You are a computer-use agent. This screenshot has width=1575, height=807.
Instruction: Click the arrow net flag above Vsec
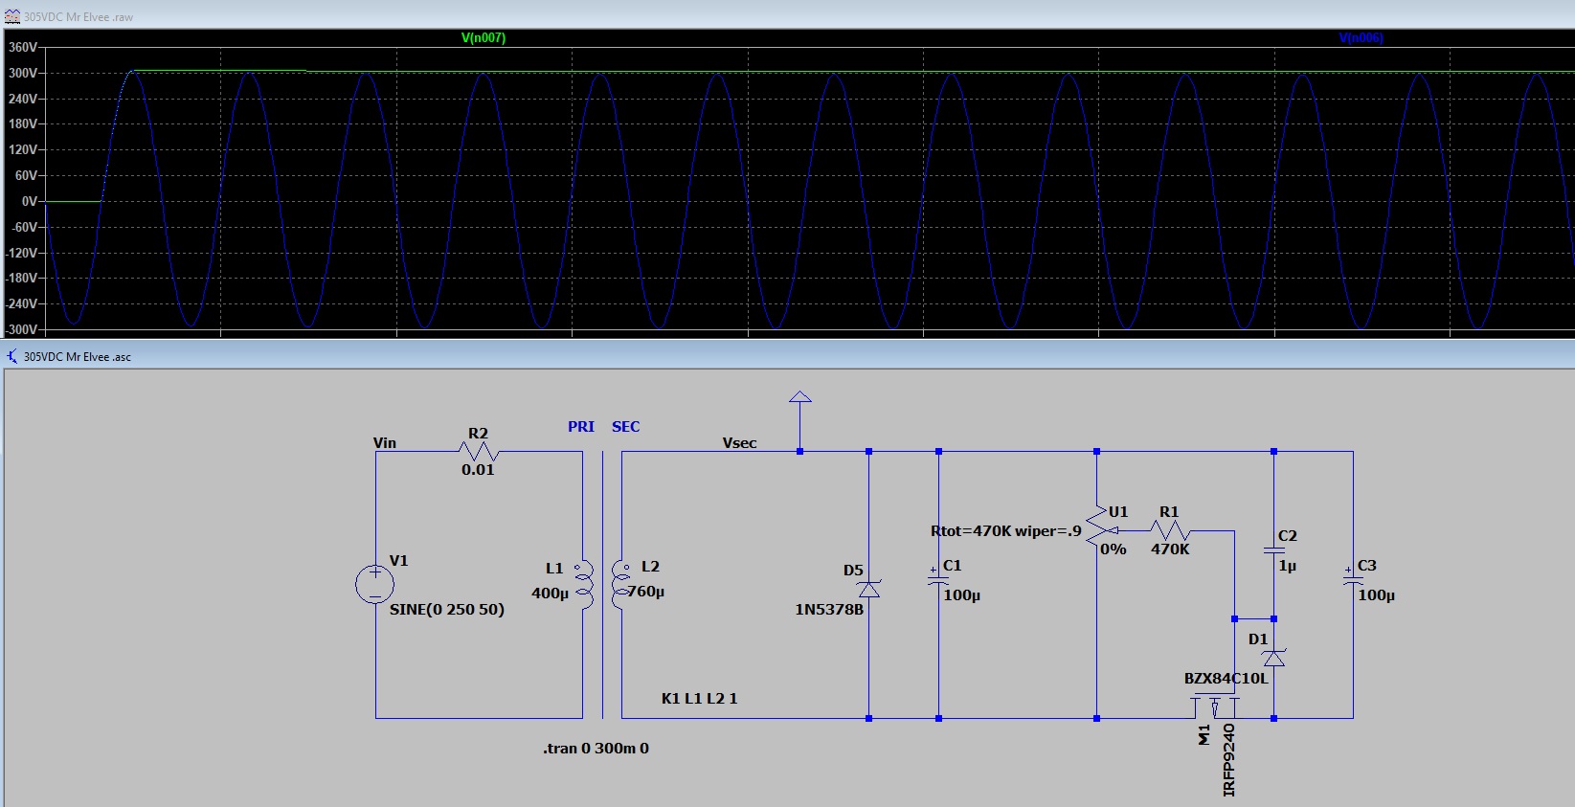800,396
